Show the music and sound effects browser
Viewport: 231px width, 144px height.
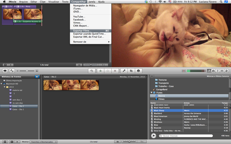(209, 71)
